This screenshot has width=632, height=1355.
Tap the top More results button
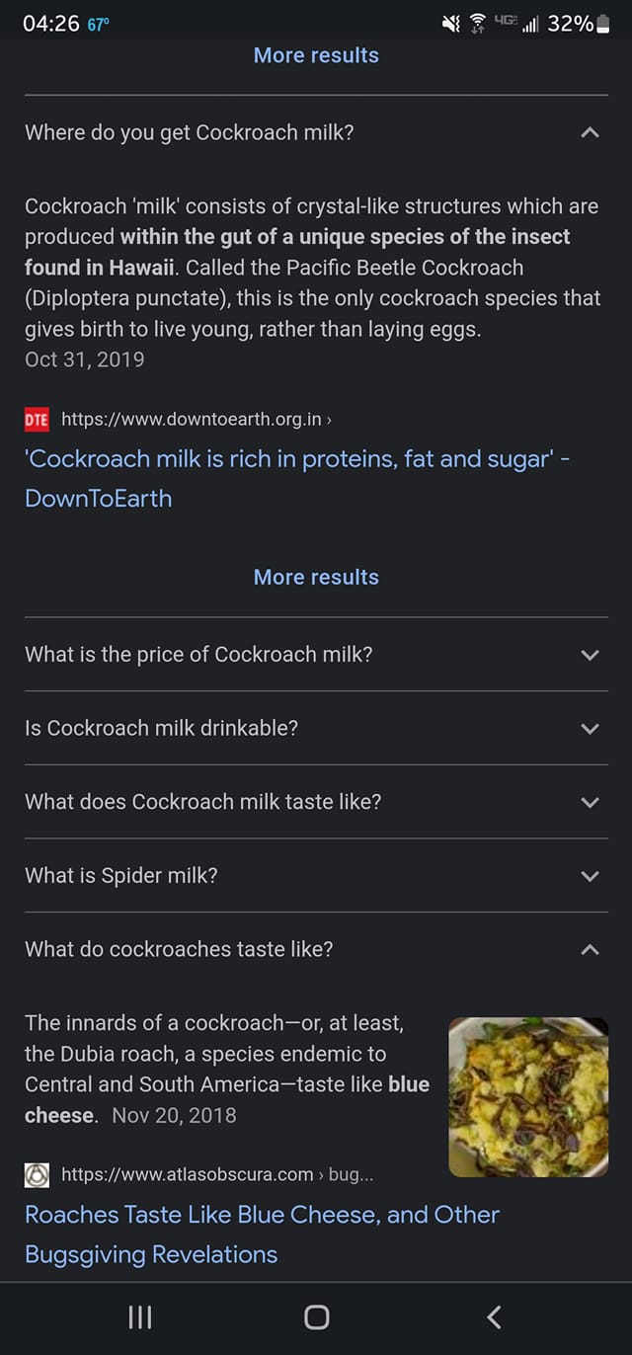(316, 55)
